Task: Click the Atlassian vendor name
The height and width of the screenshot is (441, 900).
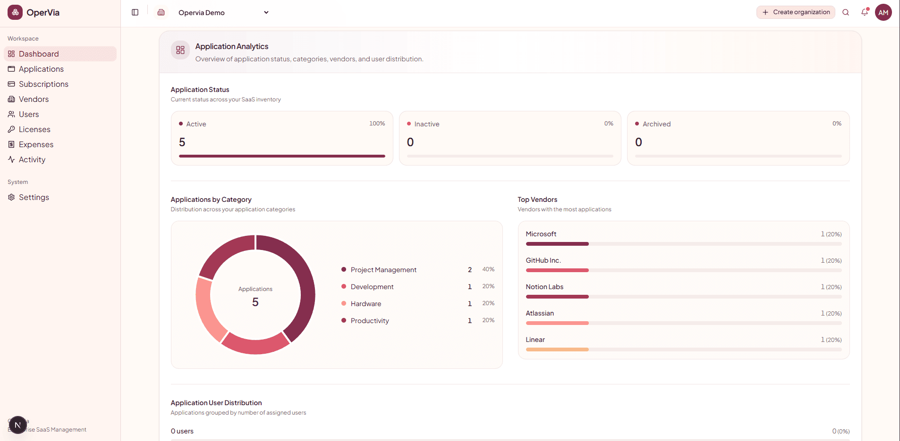Action: (x=540, y=313)
